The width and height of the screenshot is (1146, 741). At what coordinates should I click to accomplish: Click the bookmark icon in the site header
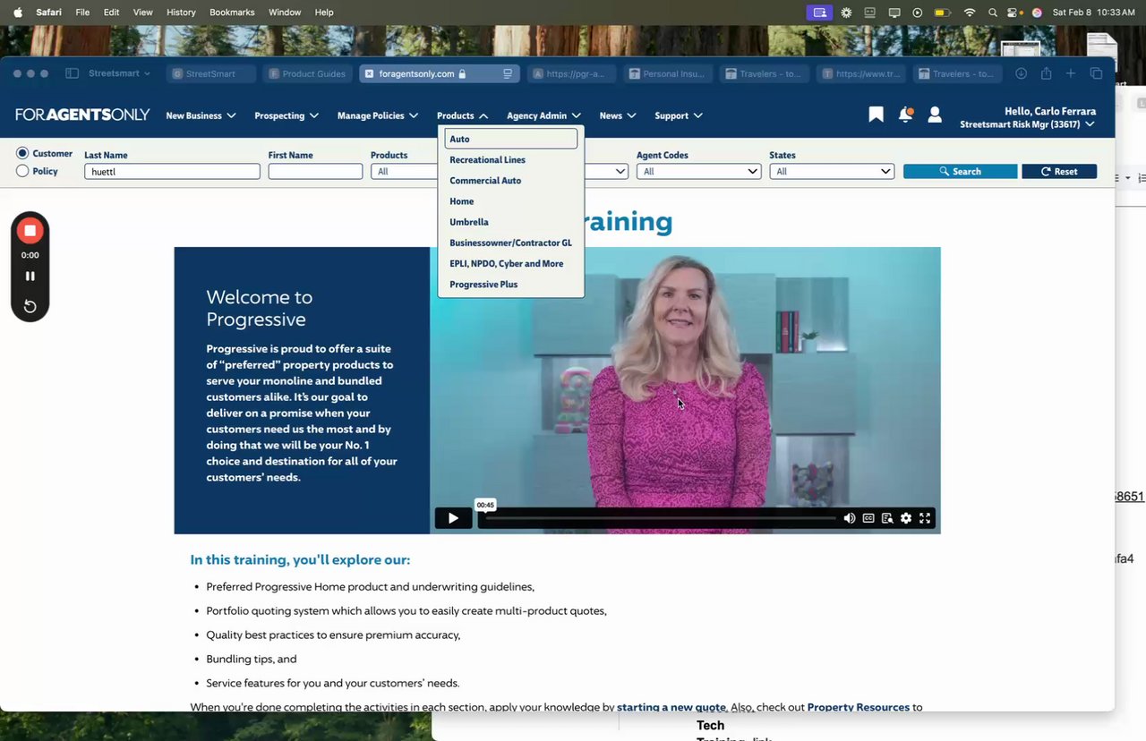876,115
